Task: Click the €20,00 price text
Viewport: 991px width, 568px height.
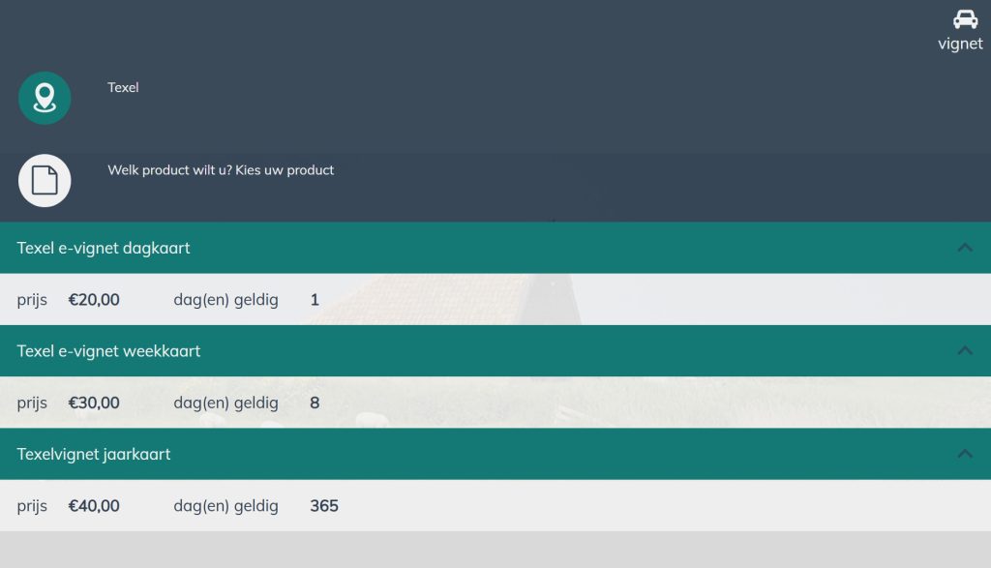Action: coord(94,300)
